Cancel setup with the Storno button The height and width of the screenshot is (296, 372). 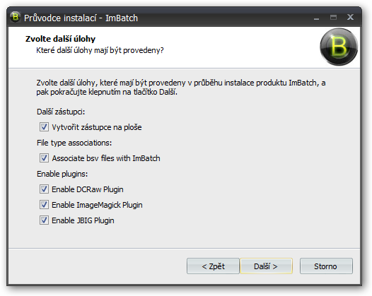click(326, 266)
